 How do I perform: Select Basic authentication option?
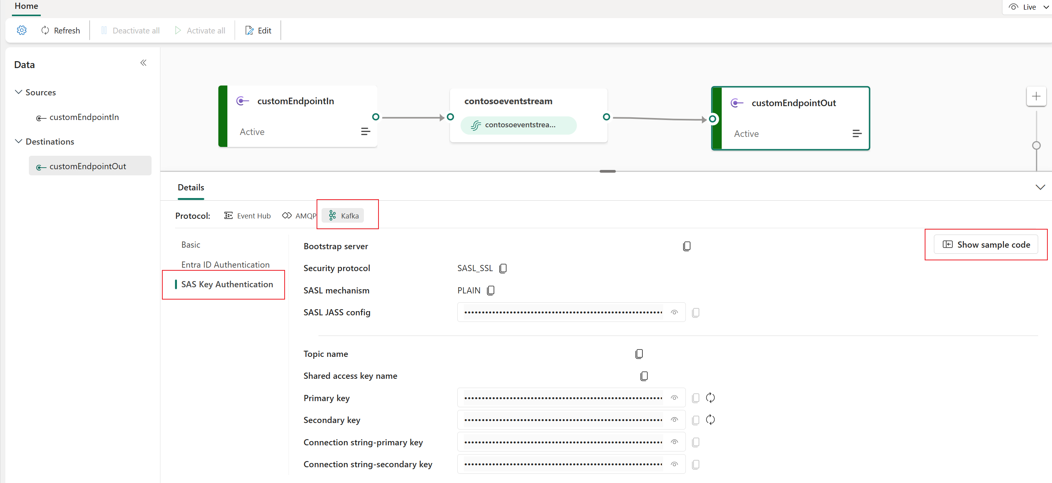tap(190, 244)
